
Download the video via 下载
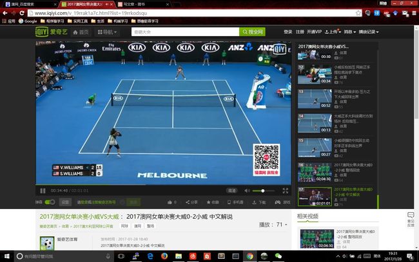pos(259,203)
